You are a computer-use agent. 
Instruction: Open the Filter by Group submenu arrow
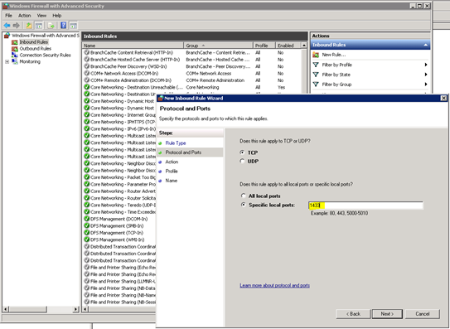coord(426,85)
